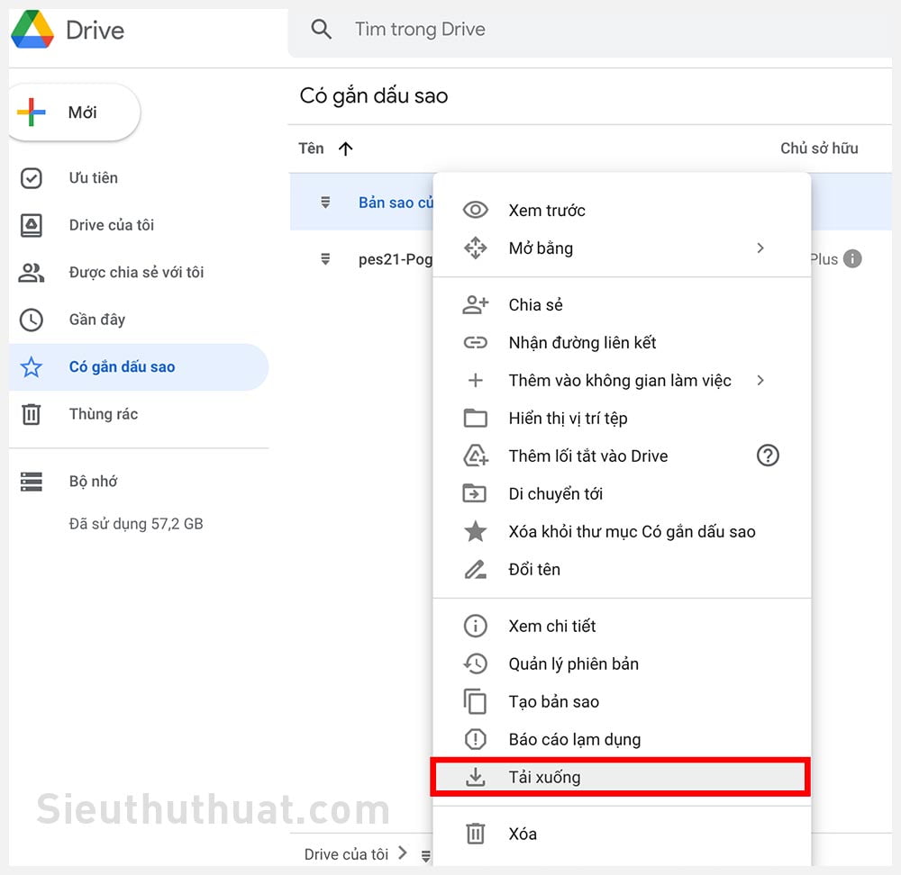Viewport: 901px width, 875px height.
Task: Choose Xóa khỏi thư mục Có gắn dấu sao
Action: click(x=621, y=532)
